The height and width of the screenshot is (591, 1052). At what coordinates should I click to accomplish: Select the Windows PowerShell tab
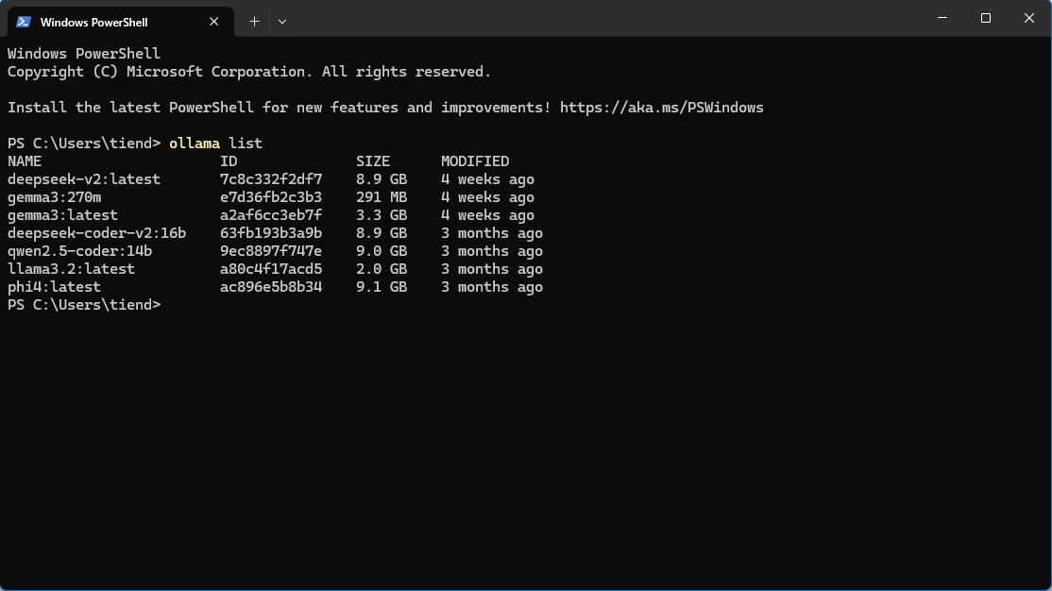(x=121, y=22)
